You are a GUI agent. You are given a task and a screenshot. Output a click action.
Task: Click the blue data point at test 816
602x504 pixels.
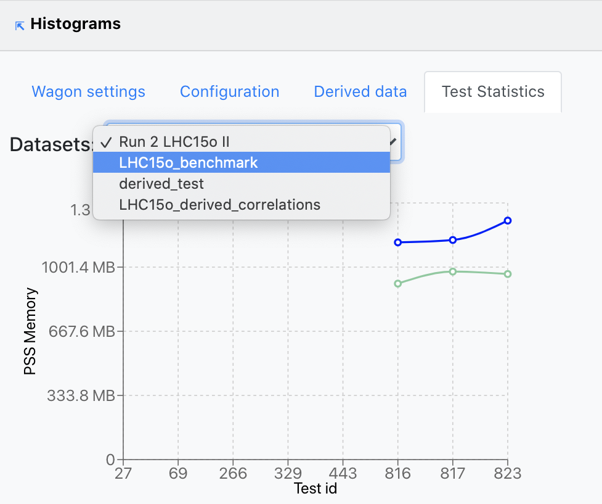point(398,242)
